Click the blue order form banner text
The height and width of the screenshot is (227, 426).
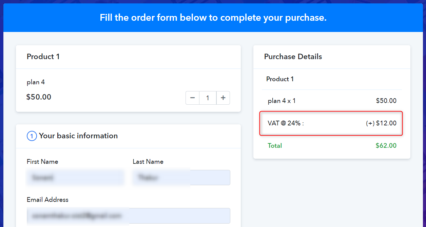coord(213,18)
